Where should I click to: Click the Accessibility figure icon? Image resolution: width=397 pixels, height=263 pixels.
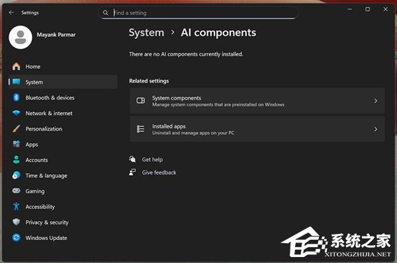tap(16, 206)
